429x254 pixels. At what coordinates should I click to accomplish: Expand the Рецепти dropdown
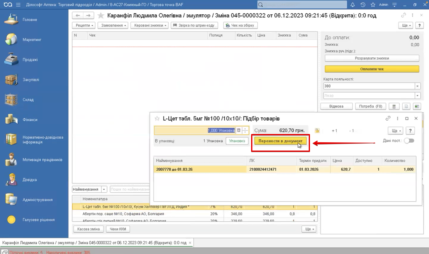pos(84,25)
